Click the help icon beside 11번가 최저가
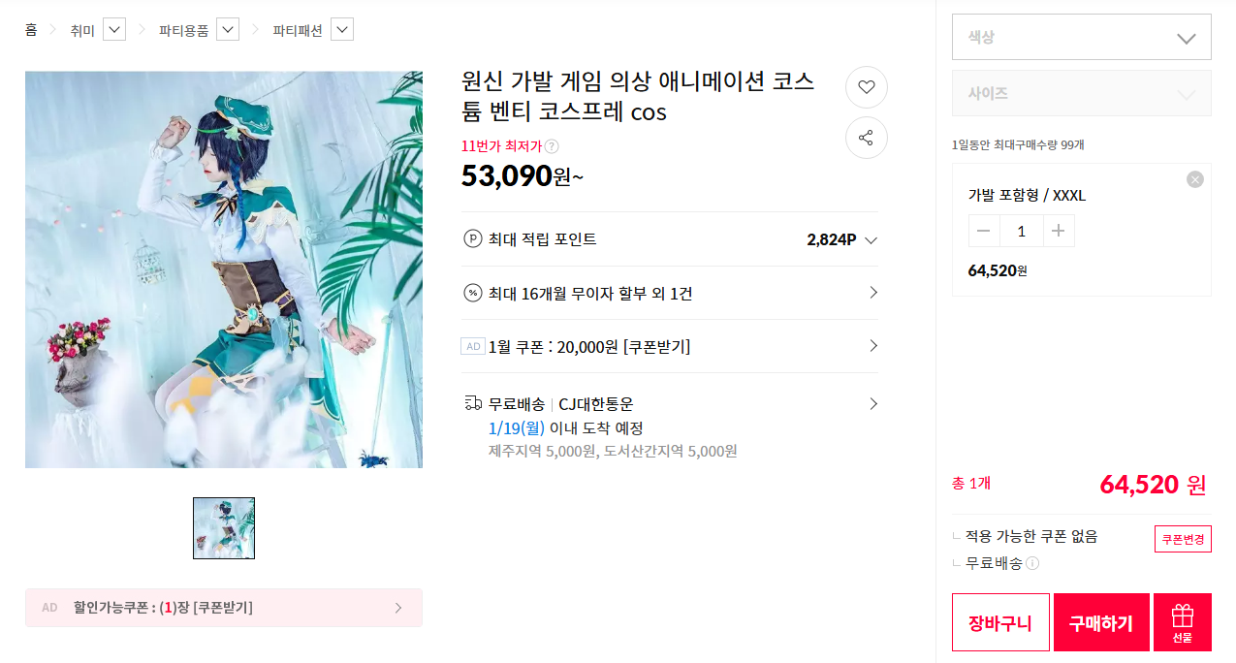The height and width of the screenshot is (663, 1236). tap(552, 146)
